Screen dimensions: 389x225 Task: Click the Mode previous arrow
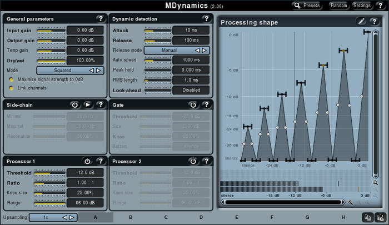click(x=92, y=71)
